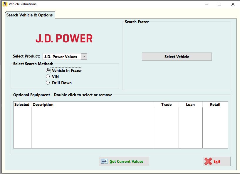Image resolution: width=240 pixels, height=174 pixels.
Task: Click Get Current Values button
Action: pos(124,161)
